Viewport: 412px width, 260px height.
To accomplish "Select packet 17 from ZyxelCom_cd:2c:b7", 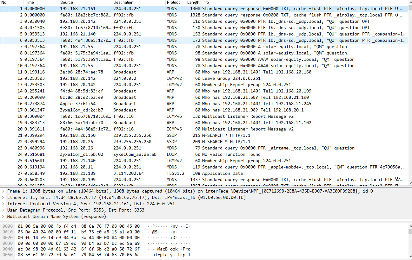I will (204, 110).
